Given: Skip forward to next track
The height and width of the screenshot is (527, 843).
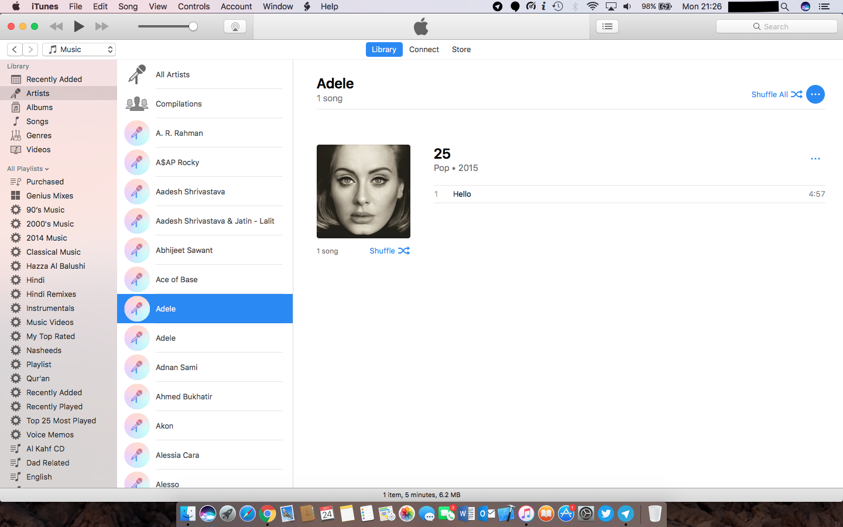Looking at the screenshot, I should 102,26.
